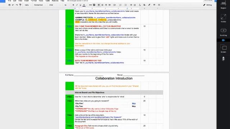Click the video record icon in recorder panel
This screenshot has width=230, height=129.
[x=223, y=40]
